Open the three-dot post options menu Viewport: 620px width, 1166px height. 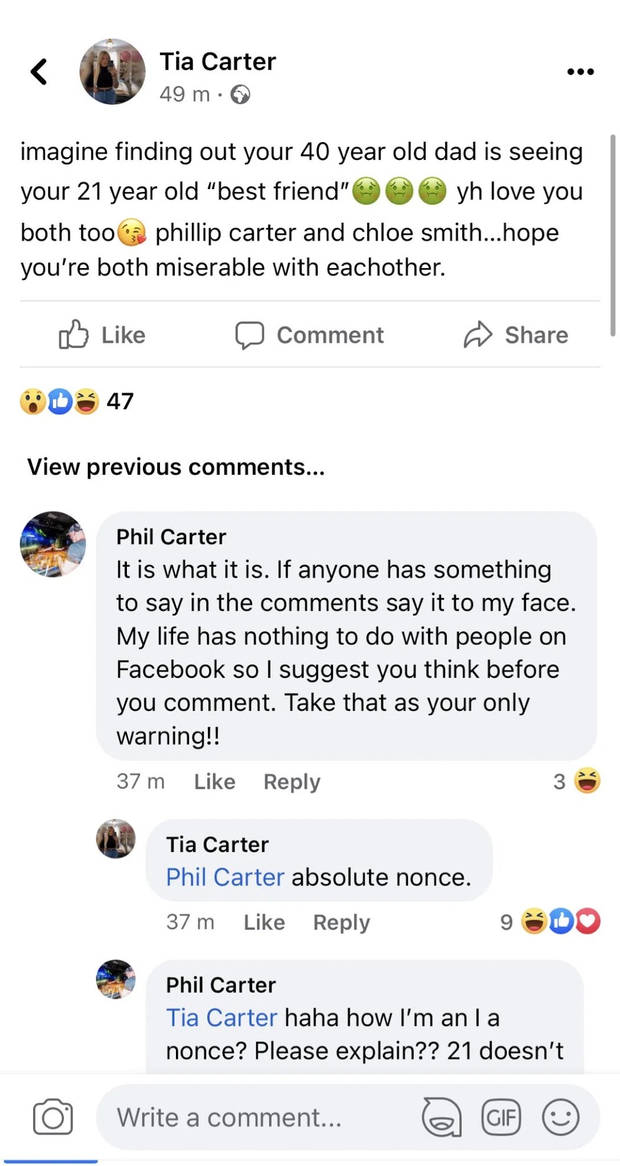point(579,71)
